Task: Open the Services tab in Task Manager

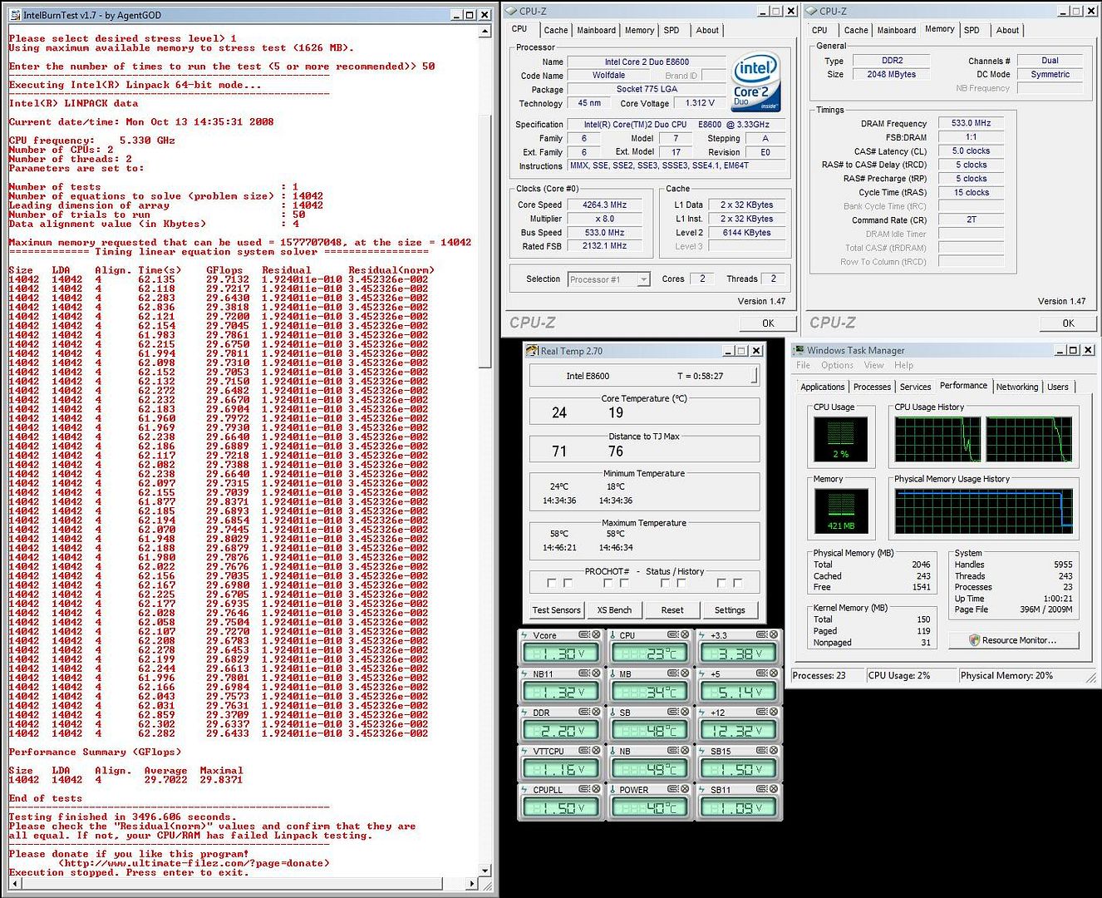Action: point(915,387)
